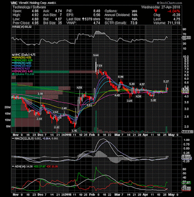This screenshot has width=194, height=197.
Task: Click the EPS value 0.56
Action: pyautogui.click(x=97, y=15)
